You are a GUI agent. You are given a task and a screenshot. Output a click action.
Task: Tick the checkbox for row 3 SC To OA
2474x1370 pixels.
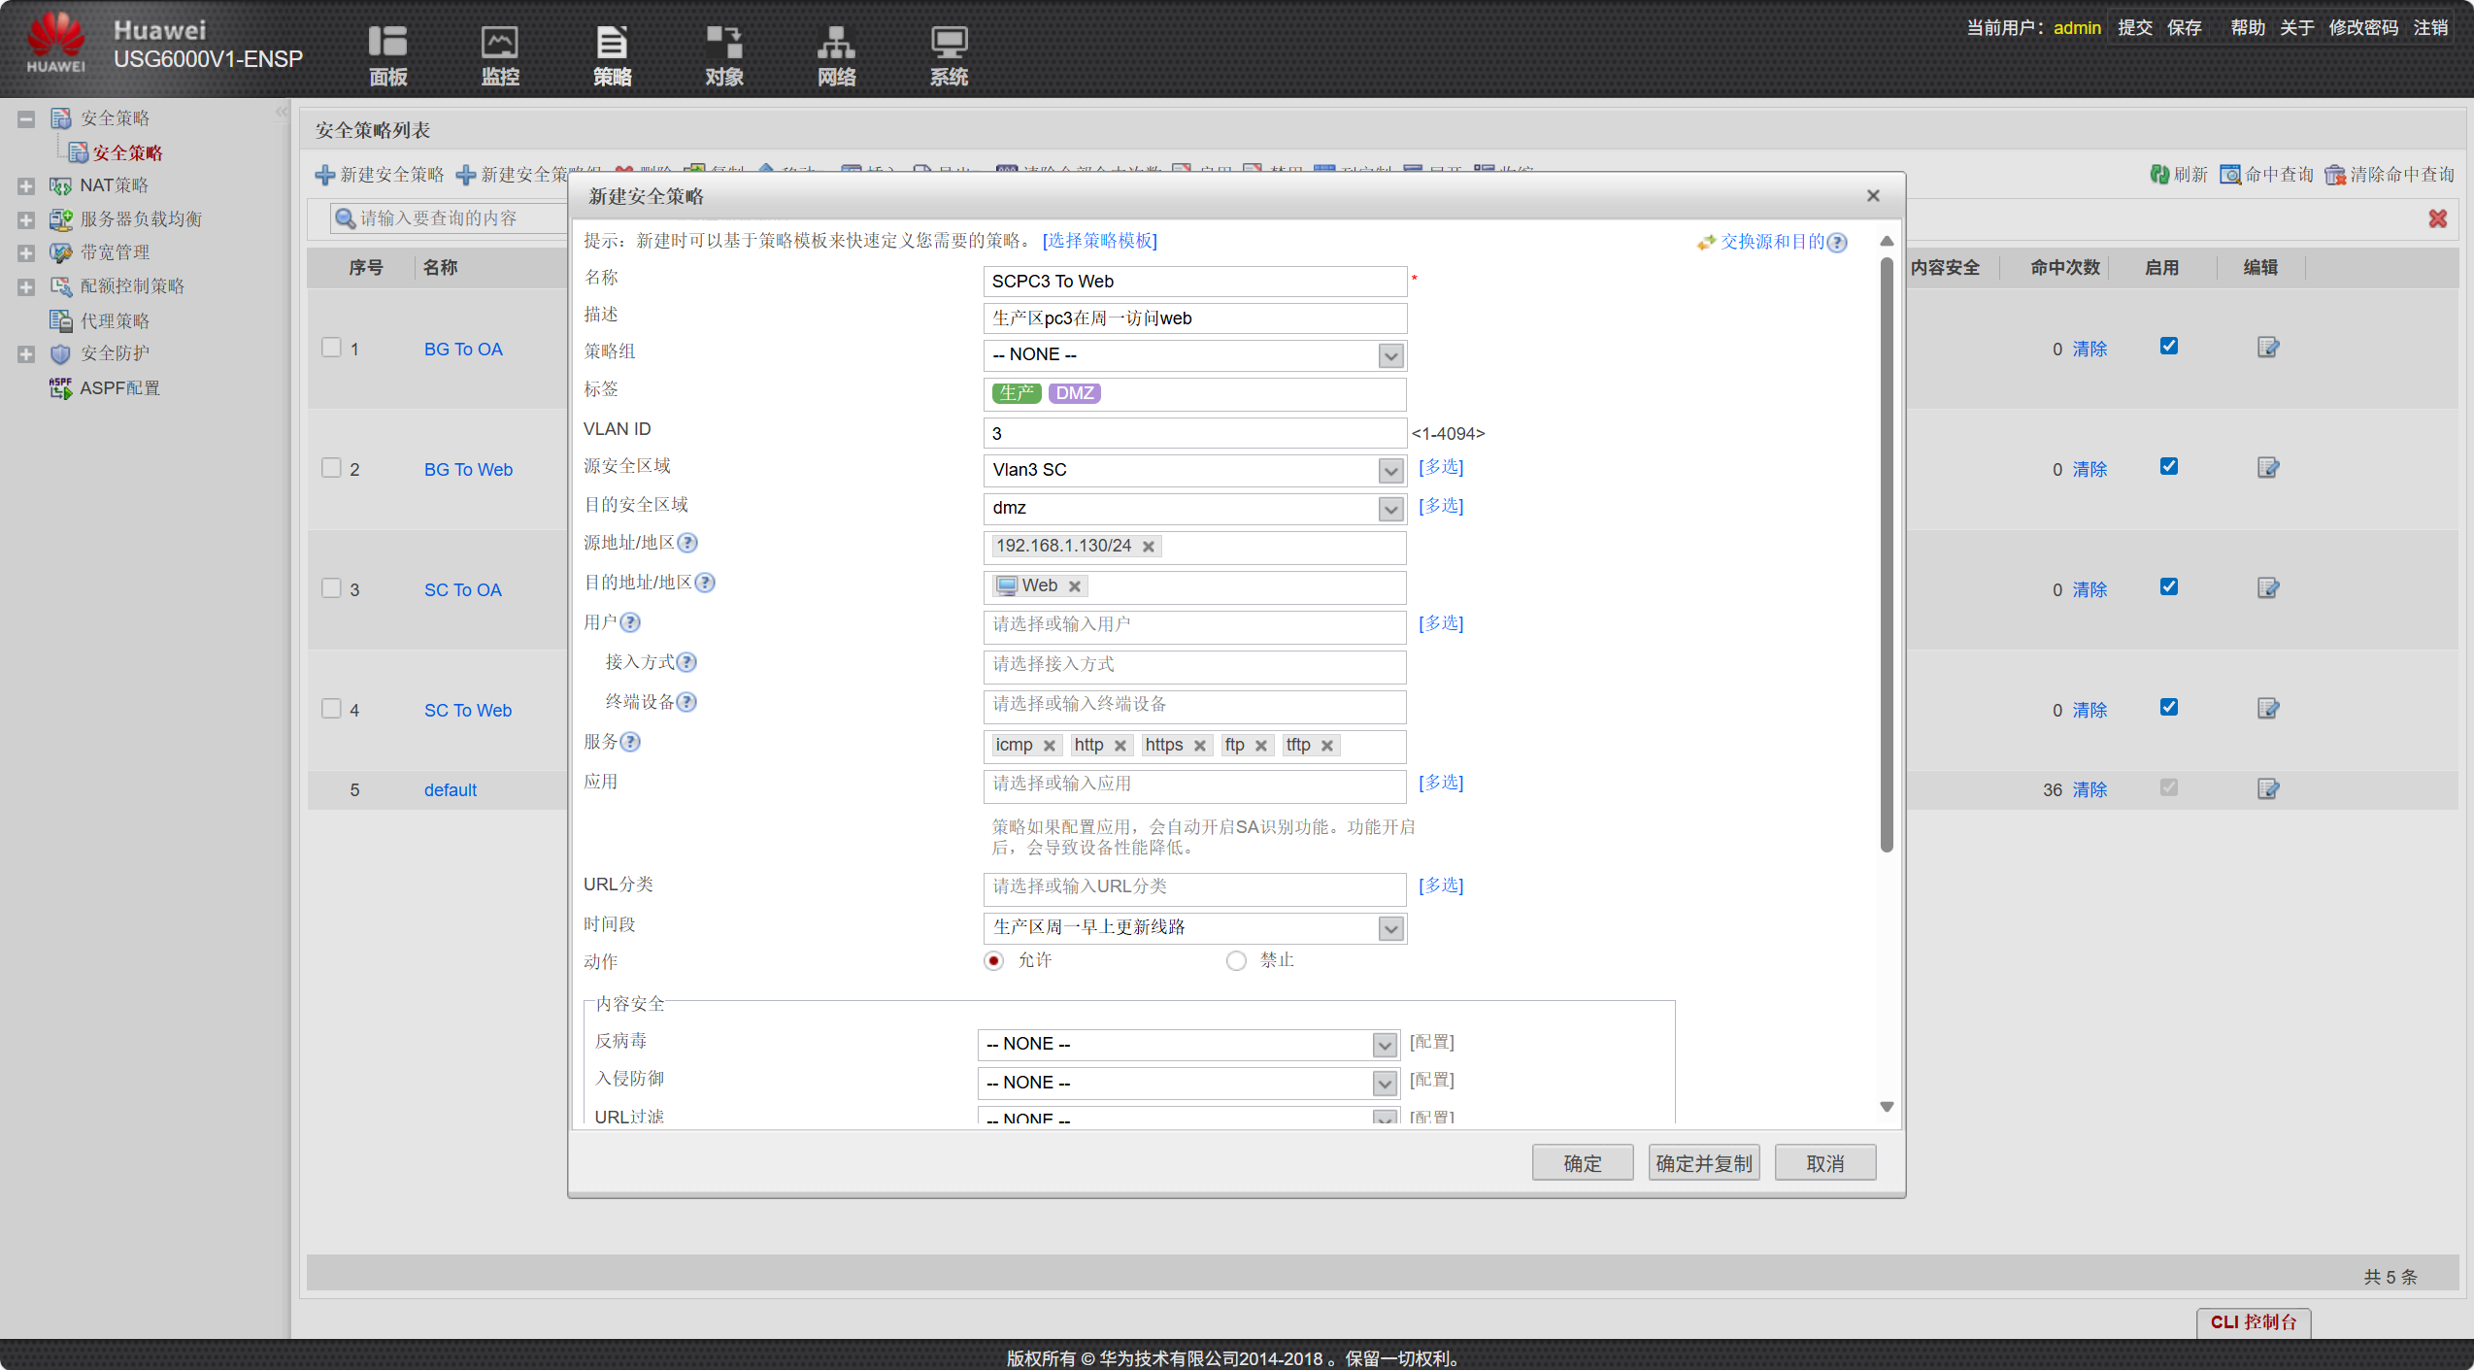point(331,588)
